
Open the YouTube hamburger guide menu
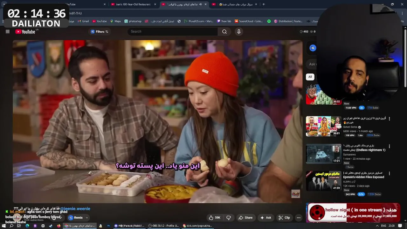click(8, 31)
